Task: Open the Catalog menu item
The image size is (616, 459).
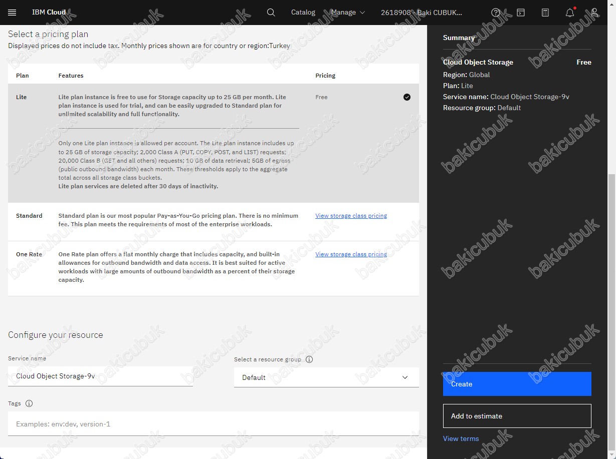Action: pos(303,13)
